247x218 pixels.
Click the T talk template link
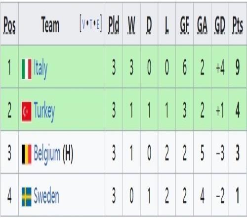point(91,25)
